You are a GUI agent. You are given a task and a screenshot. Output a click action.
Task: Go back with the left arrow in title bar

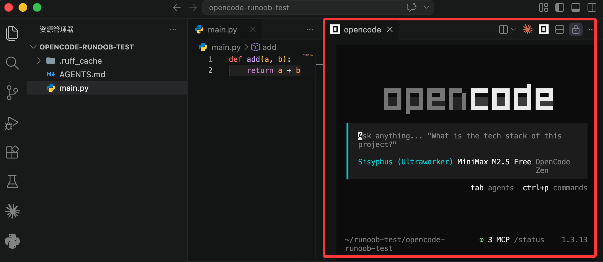[177, 8]
